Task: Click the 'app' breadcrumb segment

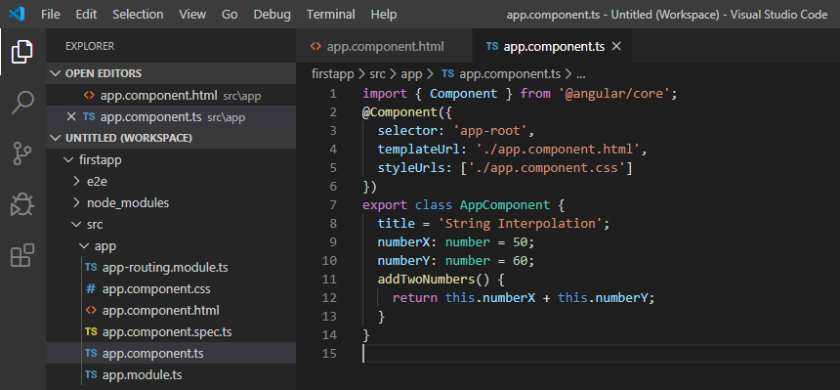Action: (x=411, y=74)
